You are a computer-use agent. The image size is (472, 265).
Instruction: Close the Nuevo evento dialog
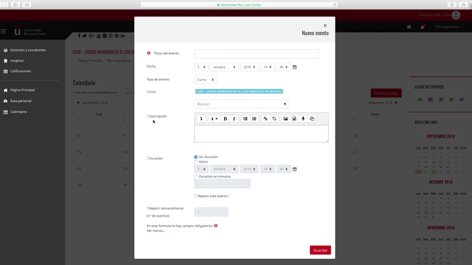tap(325, 25)
